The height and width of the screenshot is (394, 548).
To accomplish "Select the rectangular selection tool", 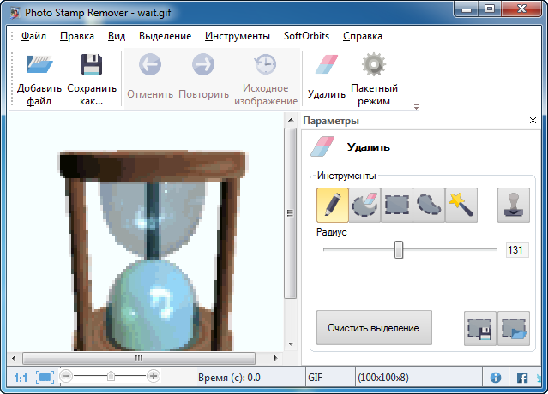I will pyautogui.click(x=397, y=206).
